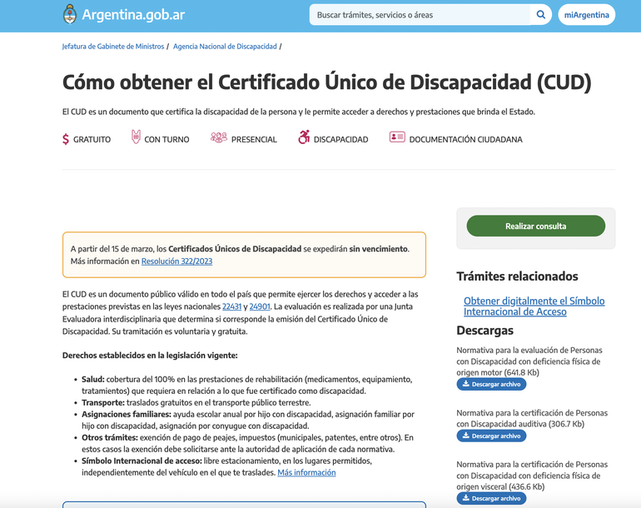Open the law 24901 link
641x508 pixels.
tap(260, 306)
